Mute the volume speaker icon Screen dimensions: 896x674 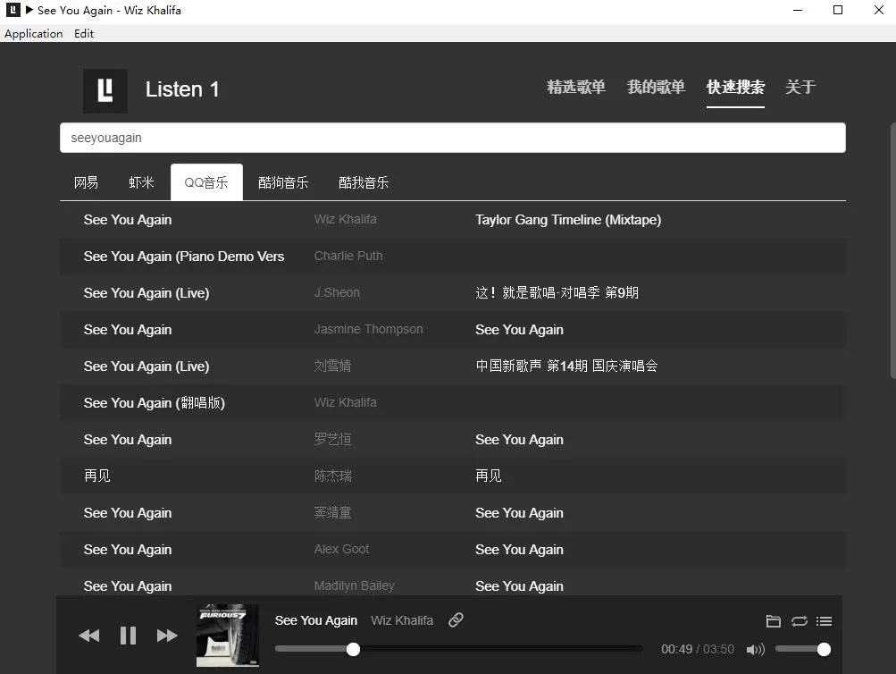756,650
